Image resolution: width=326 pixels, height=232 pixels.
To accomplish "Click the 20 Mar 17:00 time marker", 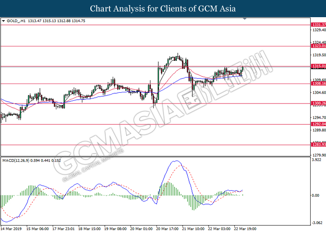I will 167,229.
